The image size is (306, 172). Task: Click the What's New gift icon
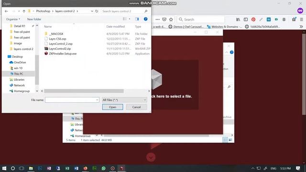tap(294, 19)
